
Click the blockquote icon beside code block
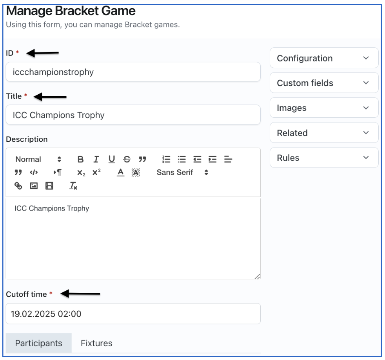click(18, 173)
